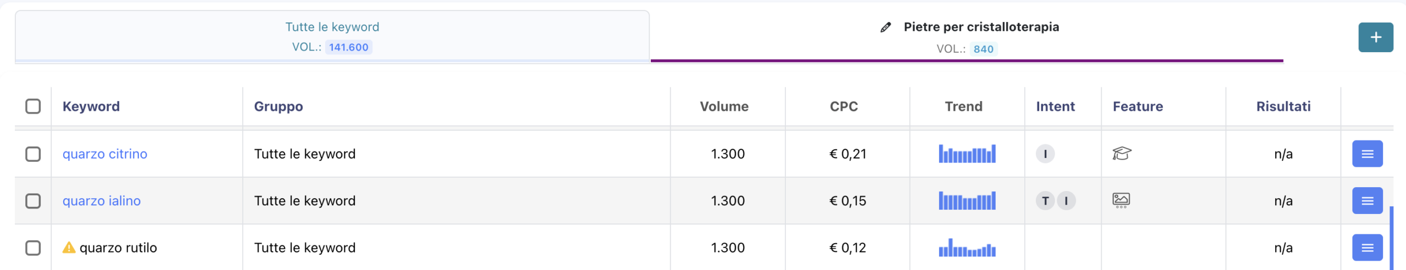Click the pencil edit icon beside Pietre per cristalloterapia
This screenshot has height=270, width=1406.
tap(885, 27)
